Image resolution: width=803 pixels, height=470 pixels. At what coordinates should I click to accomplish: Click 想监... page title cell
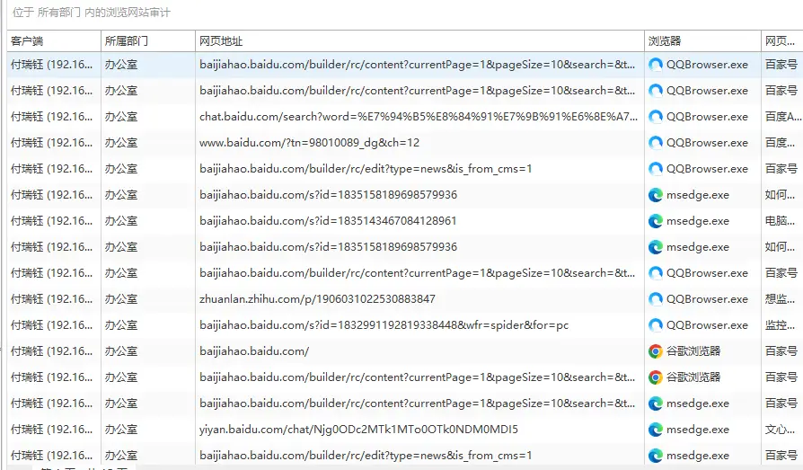(x=780, y=299)
